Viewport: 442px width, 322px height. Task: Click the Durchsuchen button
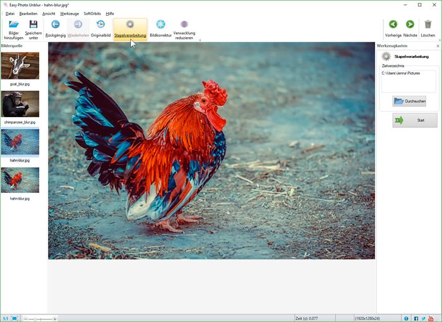point(409,101)
